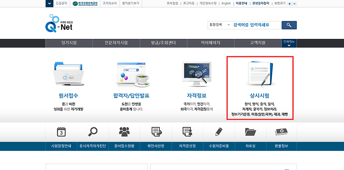This screenshot has width=344, height=170.
Task: Open the 확인서신청 label link
Action: pos(156,146)
